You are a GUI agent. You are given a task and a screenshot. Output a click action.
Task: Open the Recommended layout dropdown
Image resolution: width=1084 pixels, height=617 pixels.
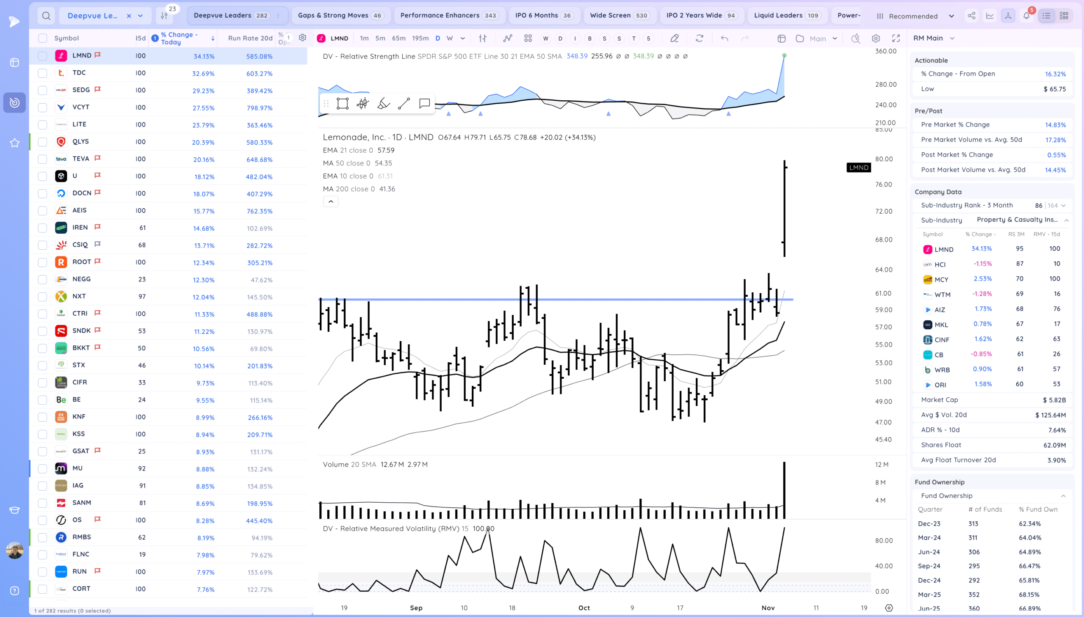[915, 16]
